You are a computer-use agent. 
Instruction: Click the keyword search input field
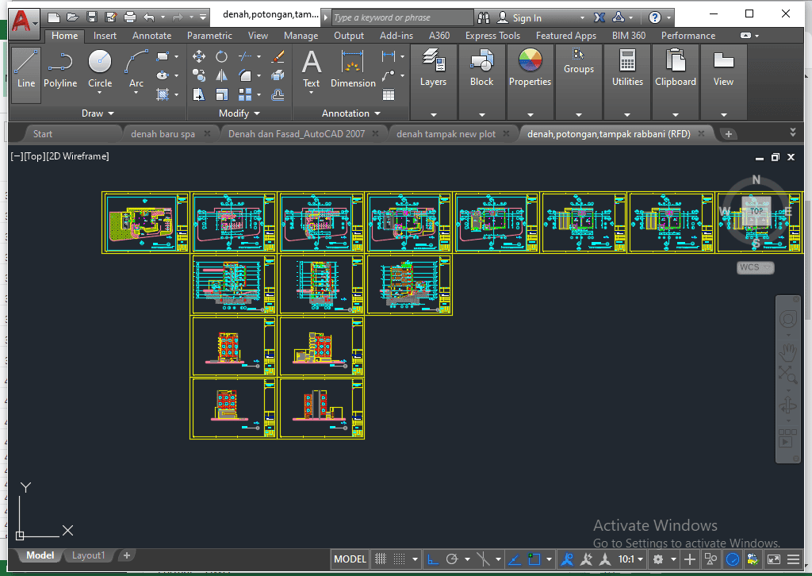tap(400, 17)
